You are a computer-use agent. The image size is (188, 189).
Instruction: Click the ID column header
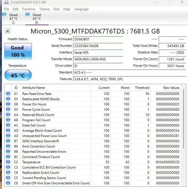[x=16, y=88]
